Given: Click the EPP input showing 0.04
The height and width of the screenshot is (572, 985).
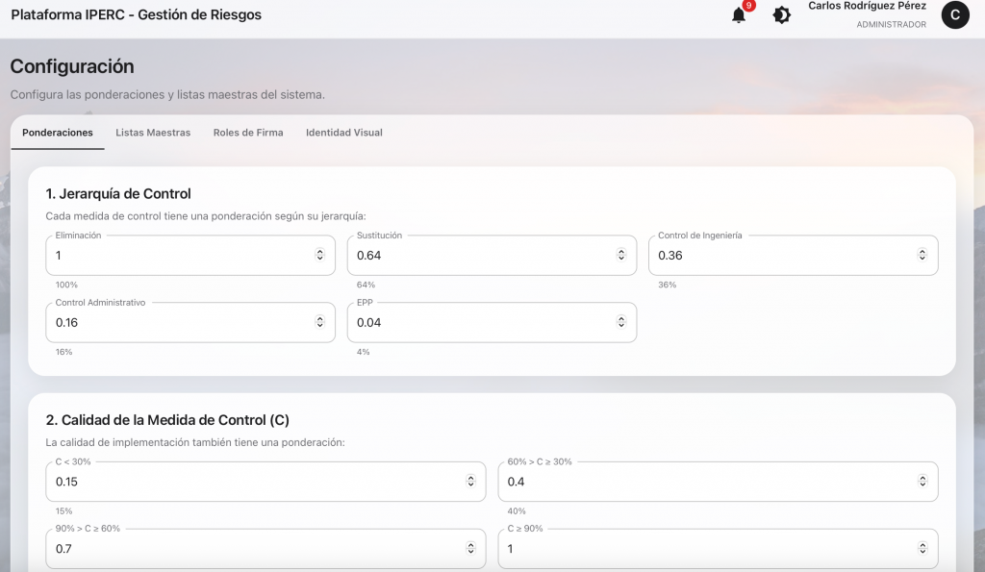Looking at the screenshot, I should tap(476, 323).
